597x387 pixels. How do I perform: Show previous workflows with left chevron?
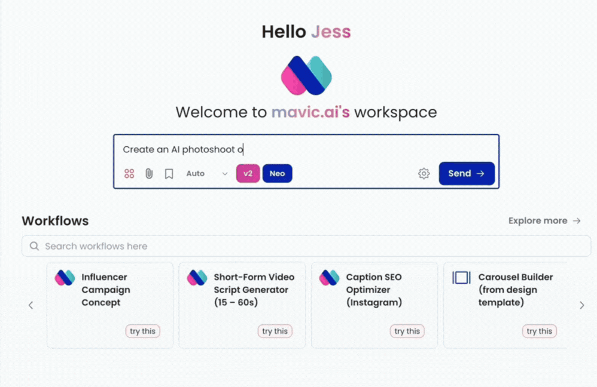(31, 305)
